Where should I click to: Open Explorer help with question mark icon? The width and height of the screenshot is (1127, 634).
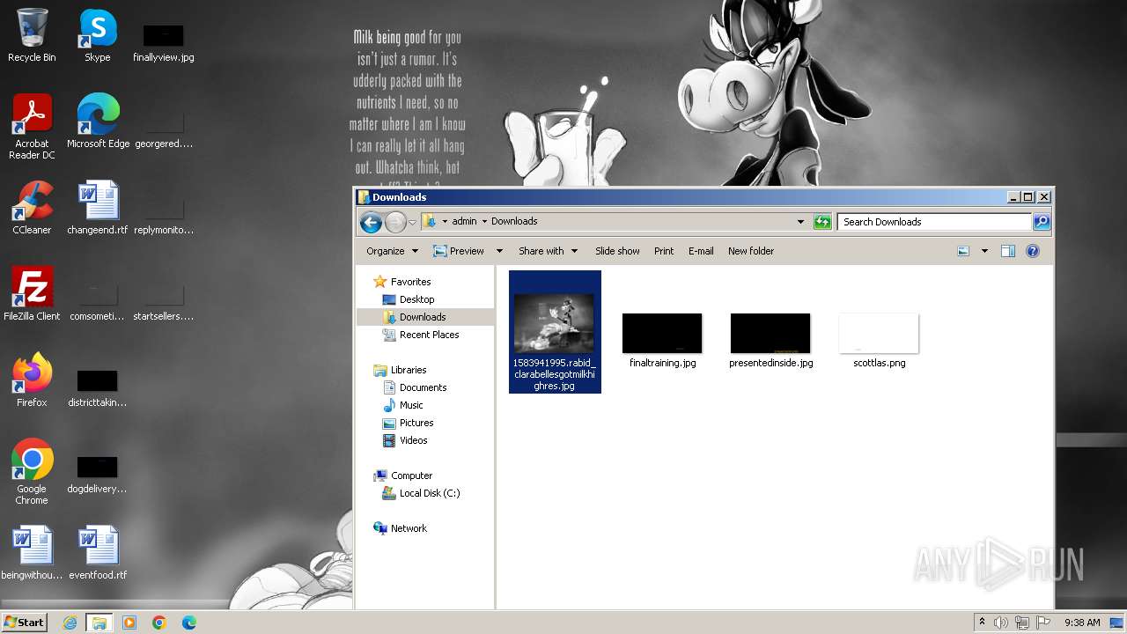tap(1033, 251)
